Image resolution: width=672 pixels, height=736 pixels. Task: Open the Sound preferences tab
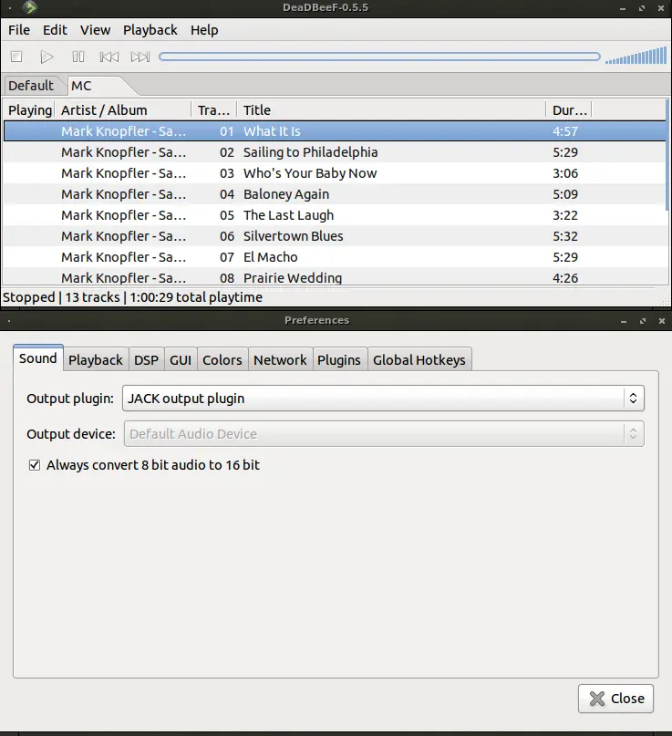click(38, 358)
